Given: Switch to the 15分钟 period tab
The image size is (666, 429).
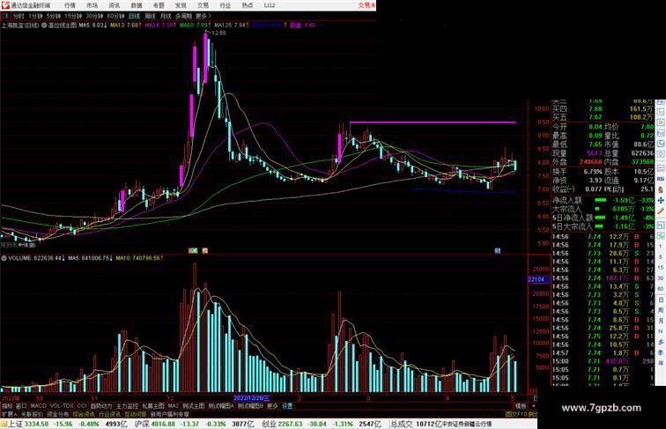Looking at the screenshot, I should pyautogui.click(x=73, y=16).
